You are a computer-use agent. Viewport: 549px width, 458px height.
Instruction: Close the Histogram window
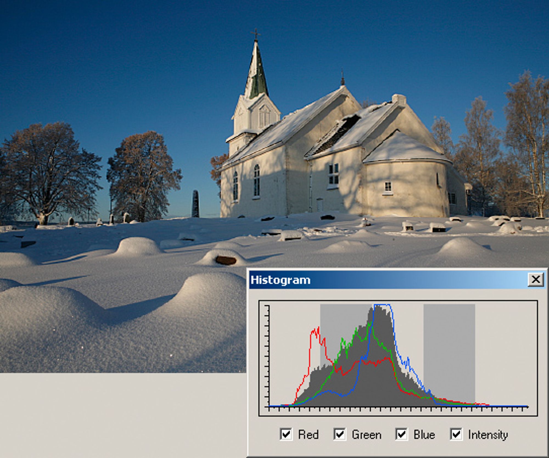click(x=536, y=280)
